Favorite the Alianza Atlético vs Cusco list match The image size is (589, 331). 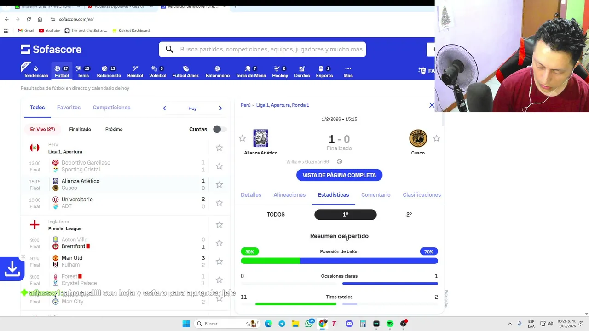point(219,184)
